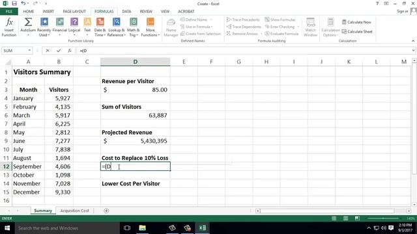
Task: Expand the Remove Arrows dropdown arrow
Action: click(261, 34)
